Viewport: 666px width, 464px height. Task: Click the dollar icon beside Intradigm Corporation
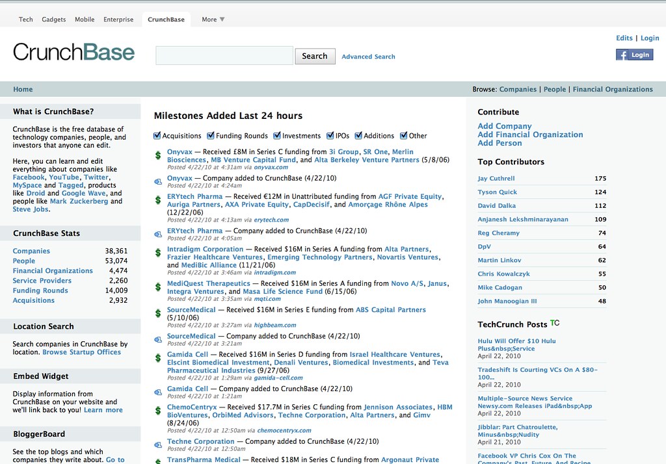158,253
